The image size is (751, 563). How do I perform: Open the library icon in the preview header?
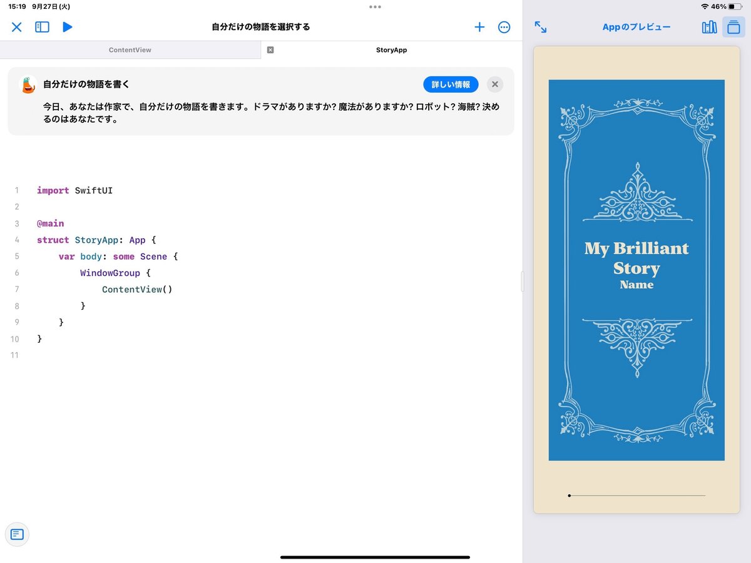point(709,27)
